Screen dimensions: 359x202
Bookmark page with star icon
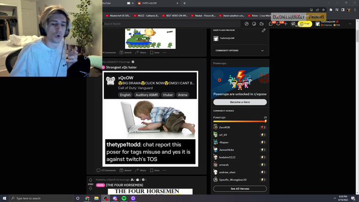point(324,10)
